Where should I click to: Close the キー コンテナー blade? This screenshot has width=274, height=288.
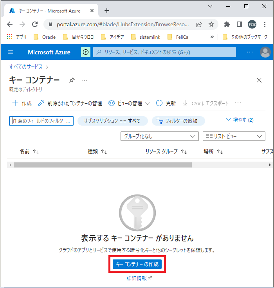259,80
